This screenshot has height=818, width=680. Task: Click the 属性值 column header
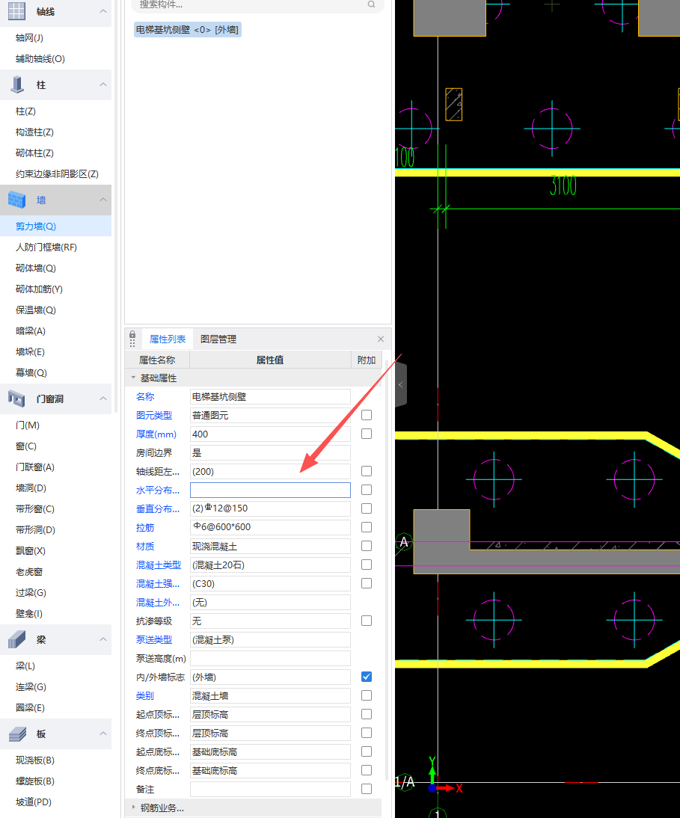(270, 360)
